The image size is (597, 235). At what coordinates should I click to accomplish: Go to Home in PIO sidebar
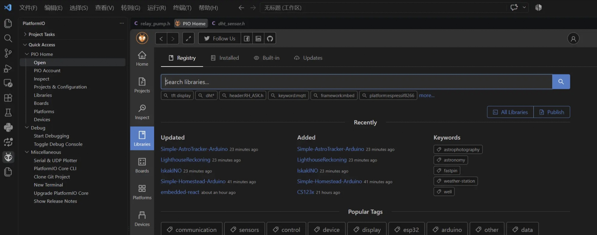(x=142, y=59)
